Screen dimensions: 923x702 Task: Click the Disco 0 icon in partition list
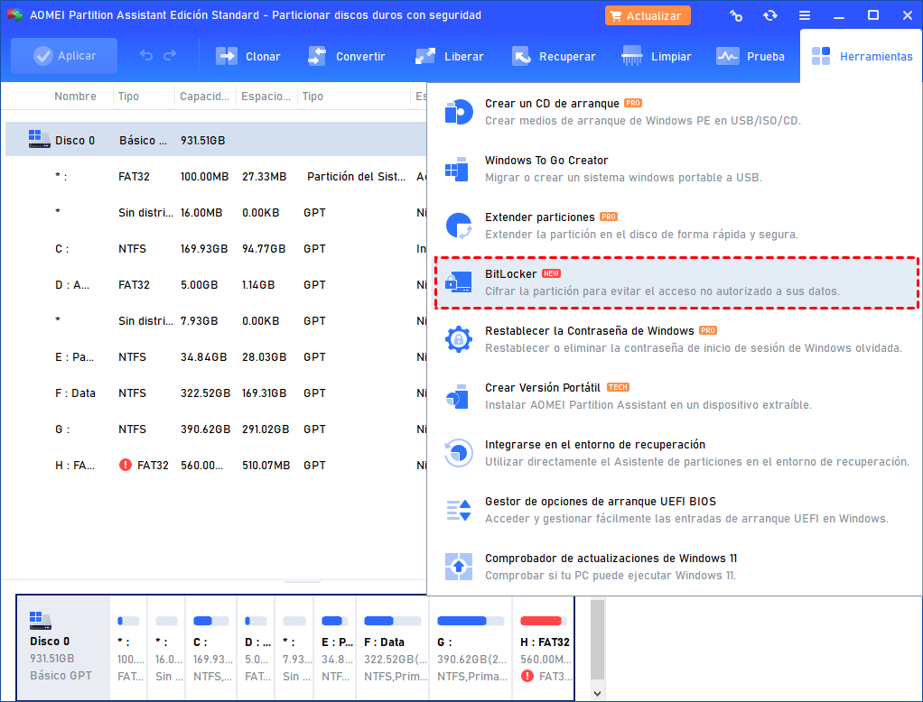[x=40, y=139]
